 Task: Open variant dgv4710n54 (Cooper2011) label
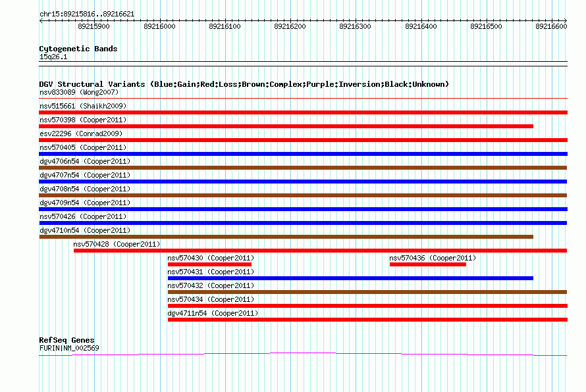tap(85, 230)
